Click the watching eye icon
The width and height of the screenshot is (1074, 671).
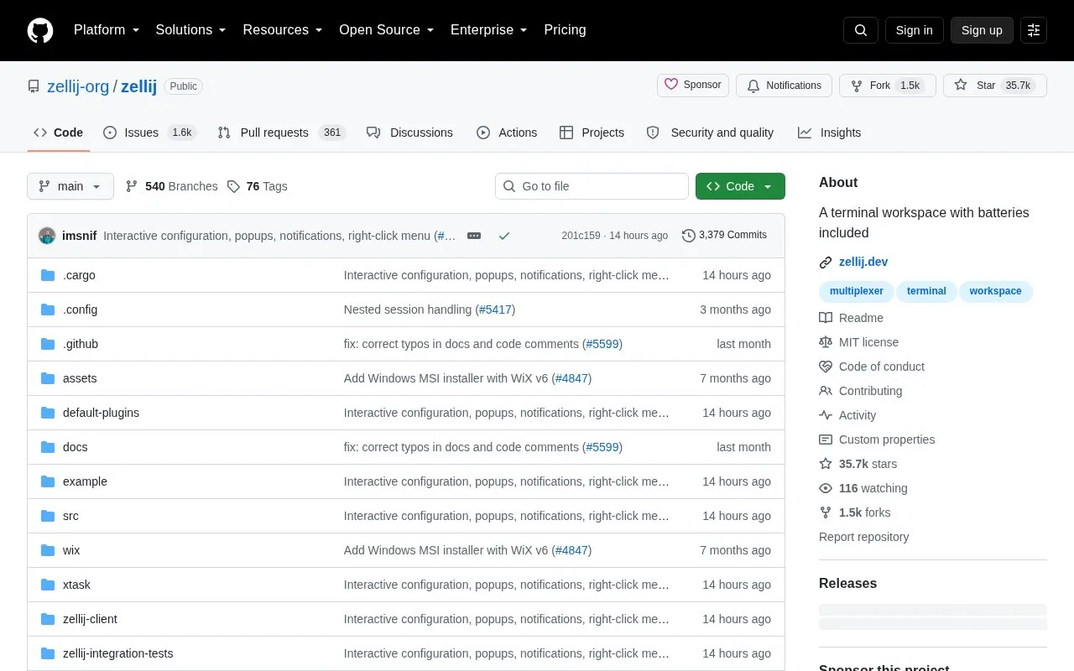pyautogui.click(x=826, y=488)
